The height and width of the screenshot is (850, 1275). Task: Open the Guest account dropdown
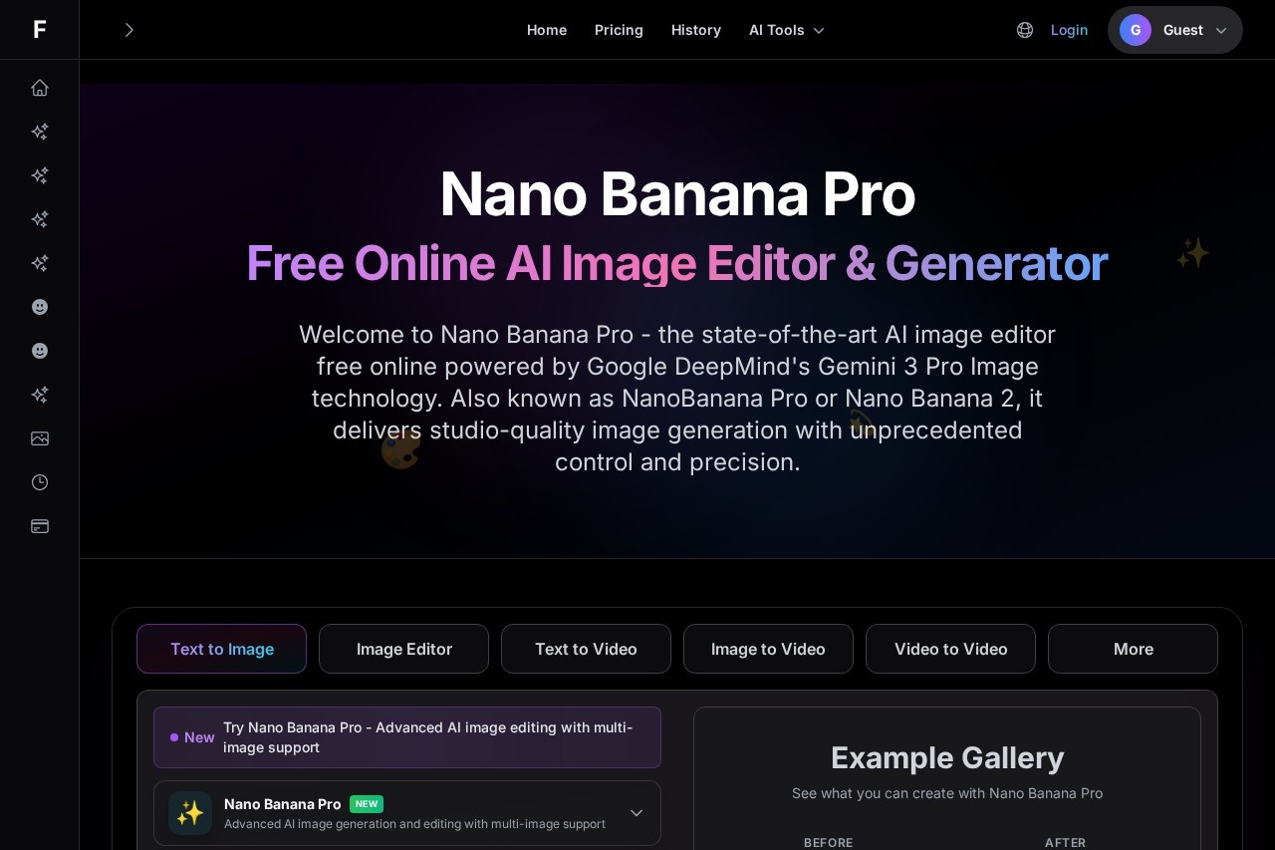pyautogui.click(x=1175, y=30)
